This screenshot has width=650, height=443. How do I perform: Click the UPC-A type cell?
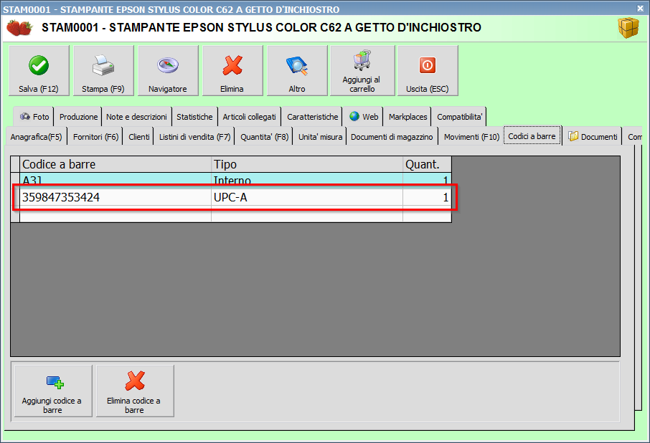point(307,197)
